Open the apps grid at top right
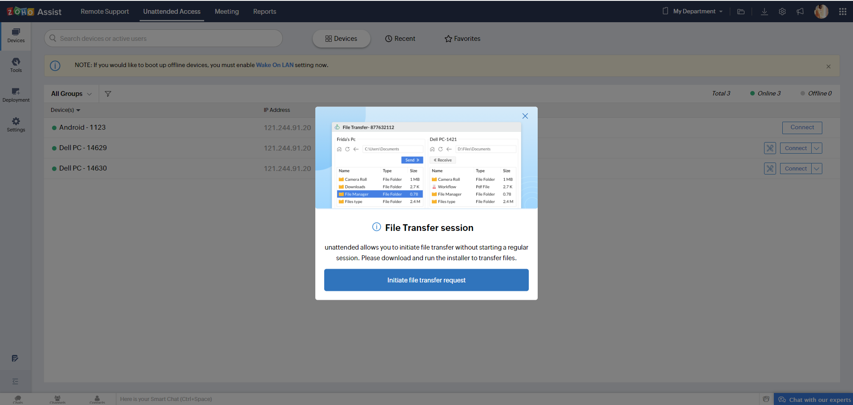Screen dimensions: 853x405 click(x=842, y=12)
